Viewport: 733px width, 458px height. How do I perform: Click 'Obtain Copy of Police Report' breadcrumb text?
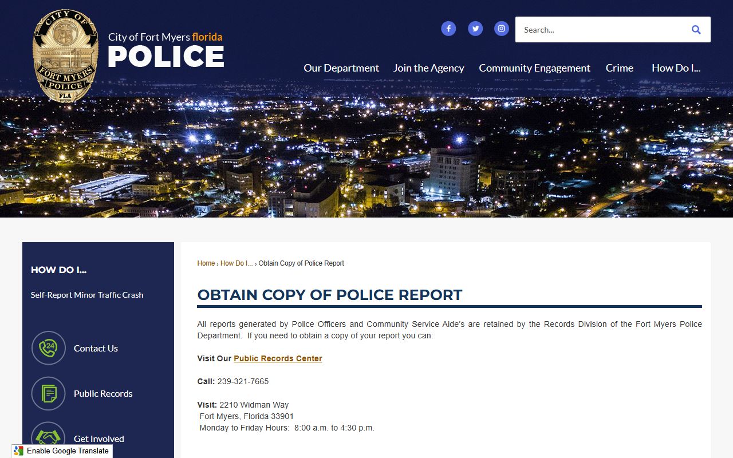point(301,263)
